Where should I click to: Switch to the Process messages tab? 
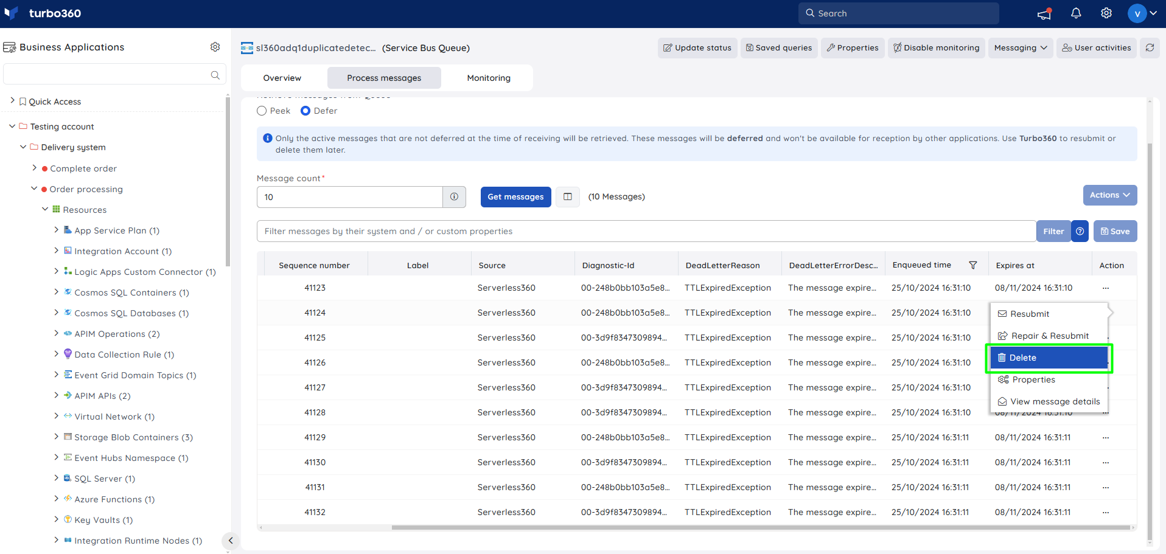[x=384, y=78]
